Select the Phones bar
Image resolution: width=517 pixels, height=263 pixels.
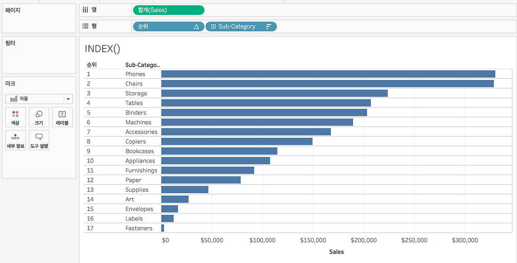click(328, 74)
